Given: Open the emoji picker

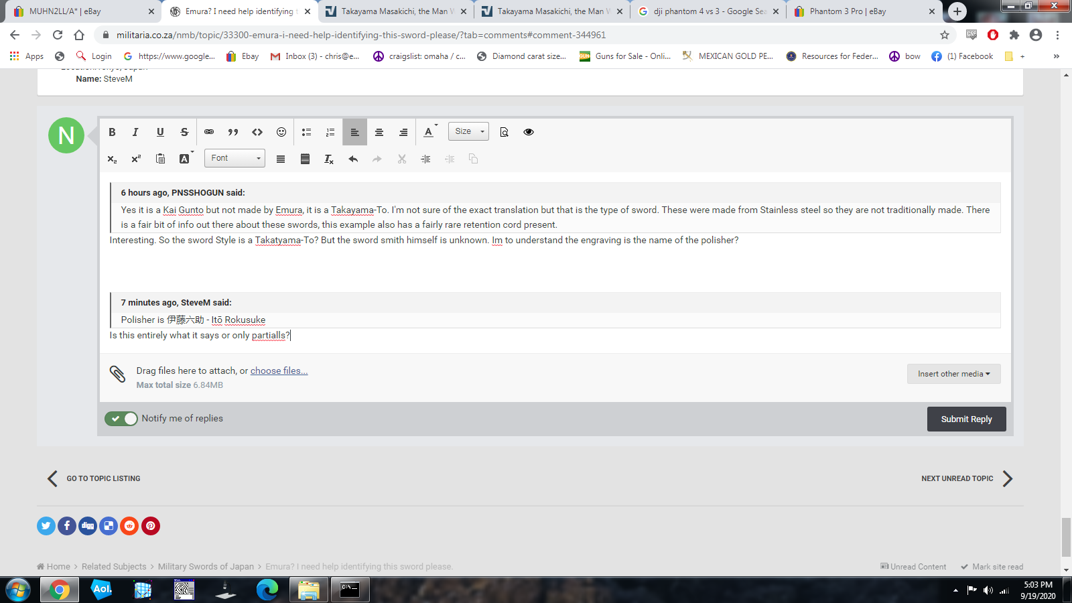Looking at the screenshot, I should tap(281, 132).
